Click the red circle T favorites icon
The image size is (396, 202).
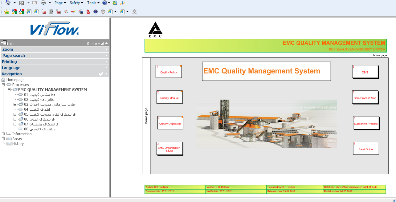click(x=103, y=12)
